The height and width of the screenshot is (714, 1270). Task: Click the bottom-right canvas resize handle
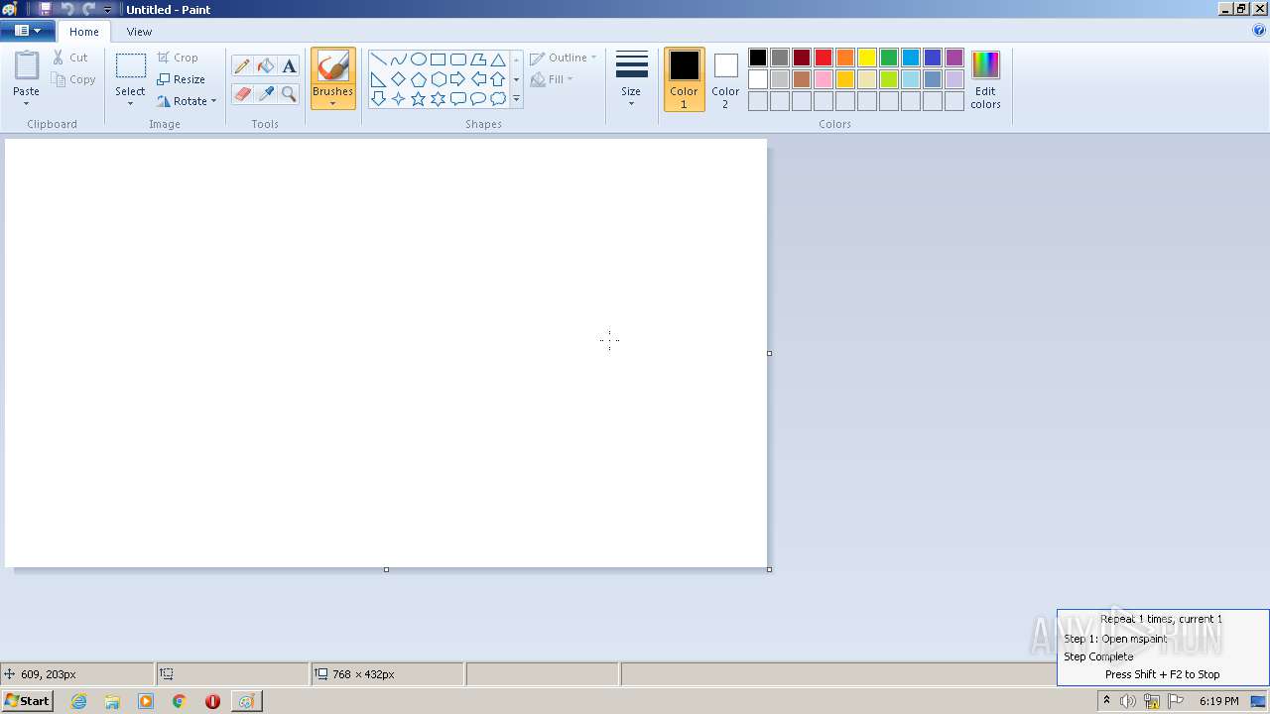[x=770, y=569]
